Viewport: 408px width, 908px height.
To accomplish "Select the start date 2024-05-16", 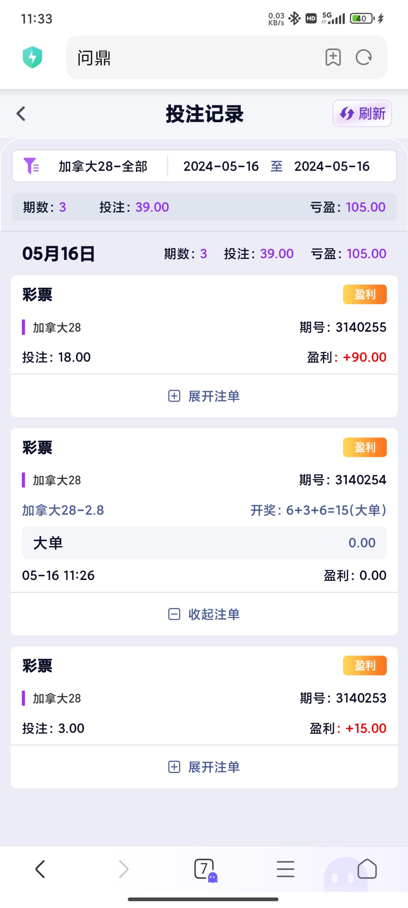I will (221, 166).
